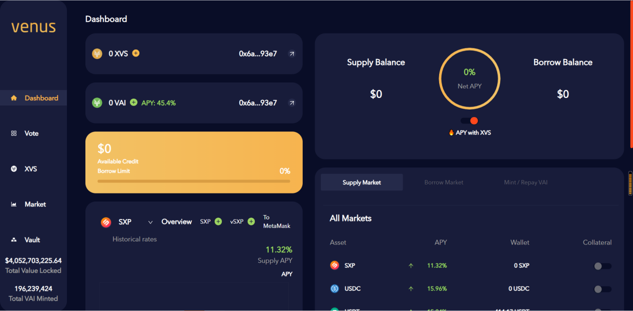Add vSXP token using its plus icon
633x311 pixels.
[251, 221]
